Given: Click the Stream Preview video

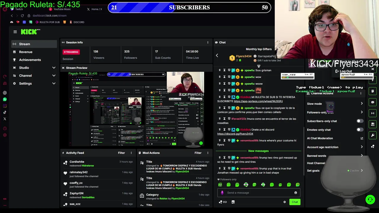Looking at the screenshot, I should pos(136,109).
